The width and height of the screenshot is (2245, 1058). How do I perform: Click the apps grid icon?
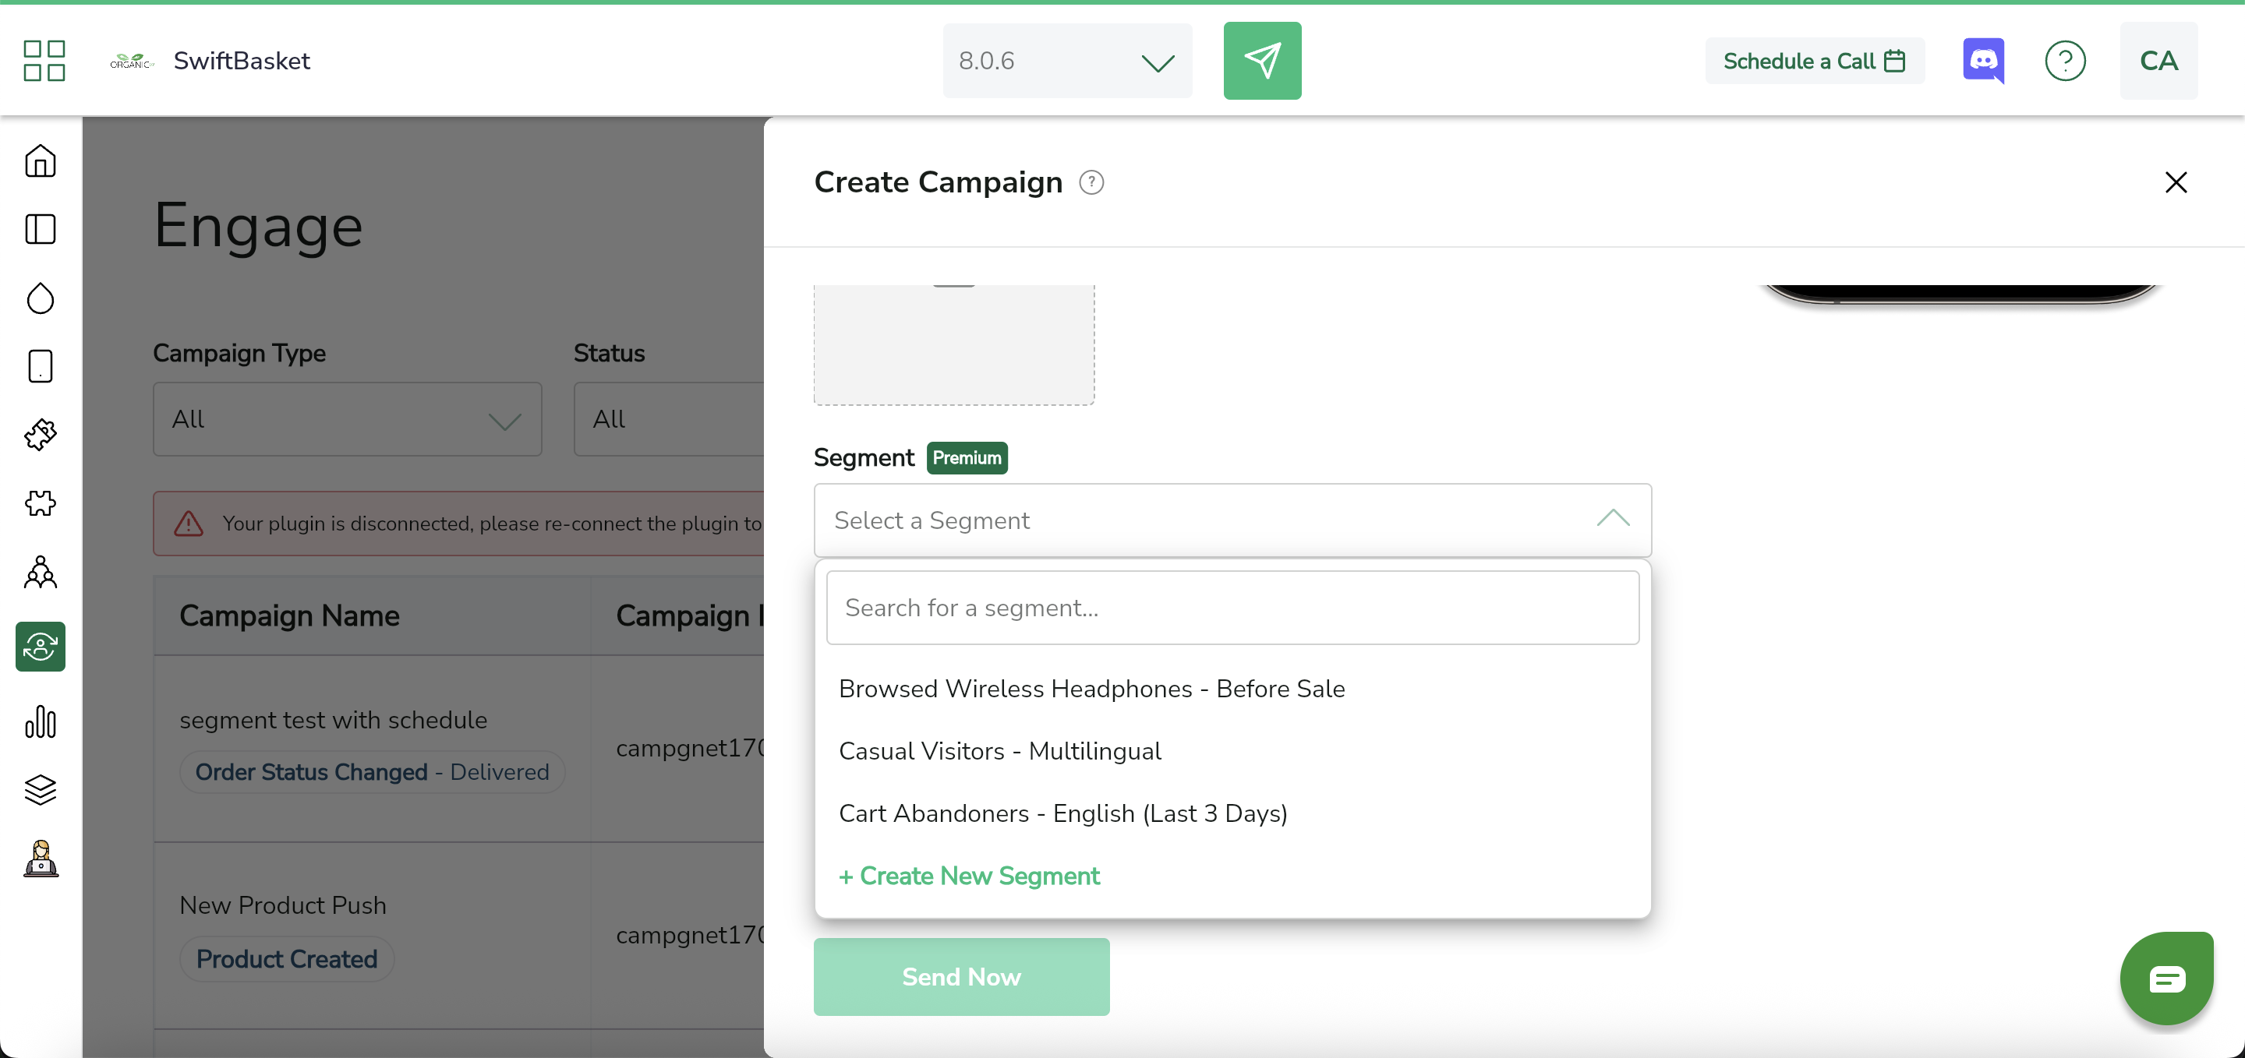pyautogui.click(x=44, y=60)
